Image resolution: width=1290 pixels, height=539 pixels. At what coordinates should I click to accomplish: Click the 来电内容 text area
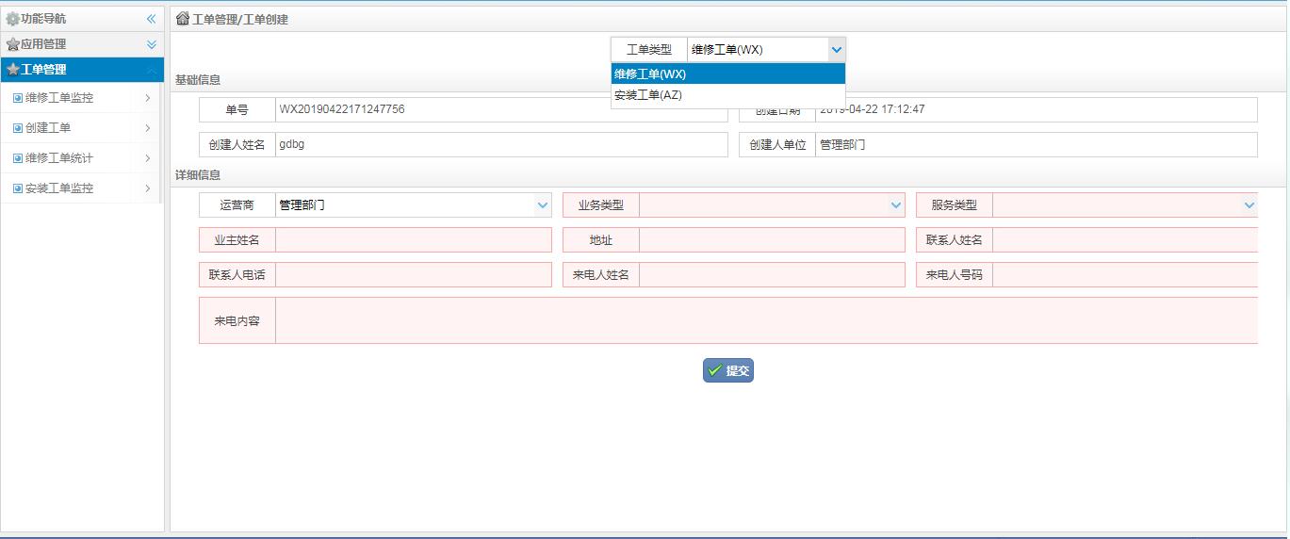click(x=765, y=321)
